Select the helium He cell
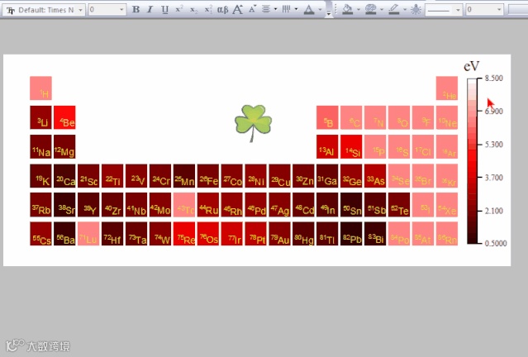The width and height of the screenshot is (528, 357). (447, 88)
